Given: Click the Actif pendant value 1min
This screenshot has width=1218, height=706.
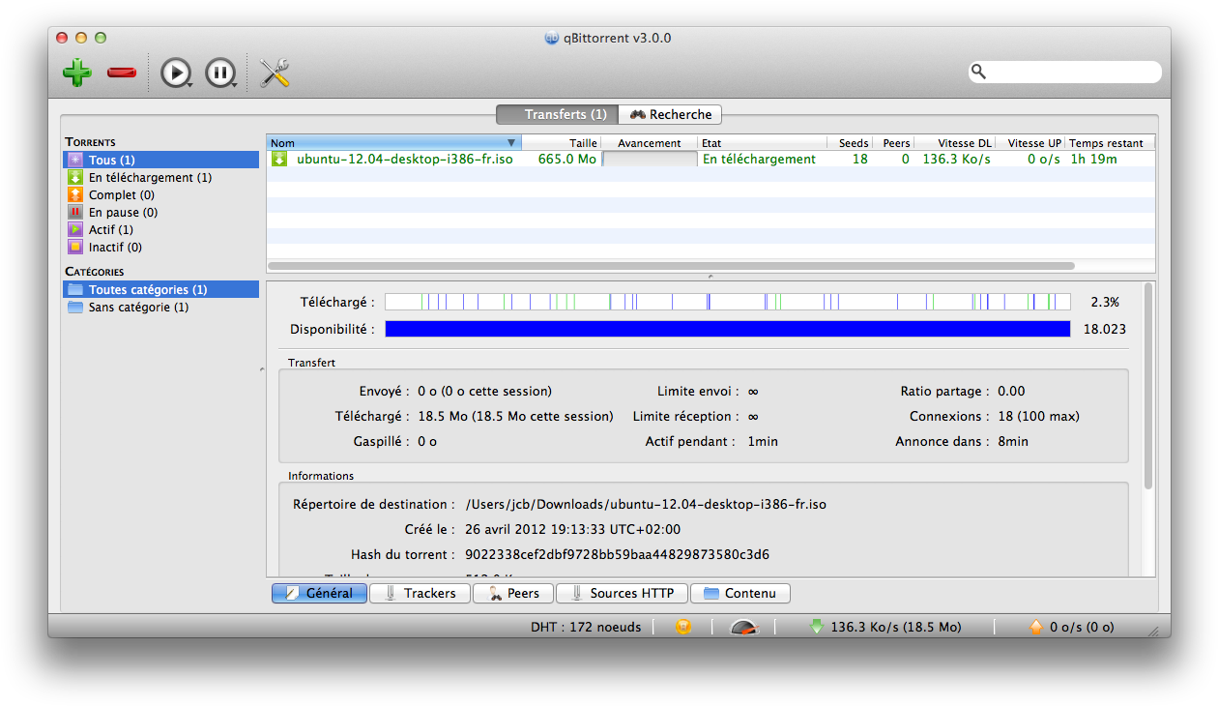Looking at the screenshot, I should (763, 442).
